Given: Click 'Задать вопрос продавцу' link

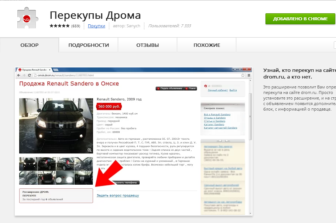Looking at the screenshot, I should pos(118,196).
